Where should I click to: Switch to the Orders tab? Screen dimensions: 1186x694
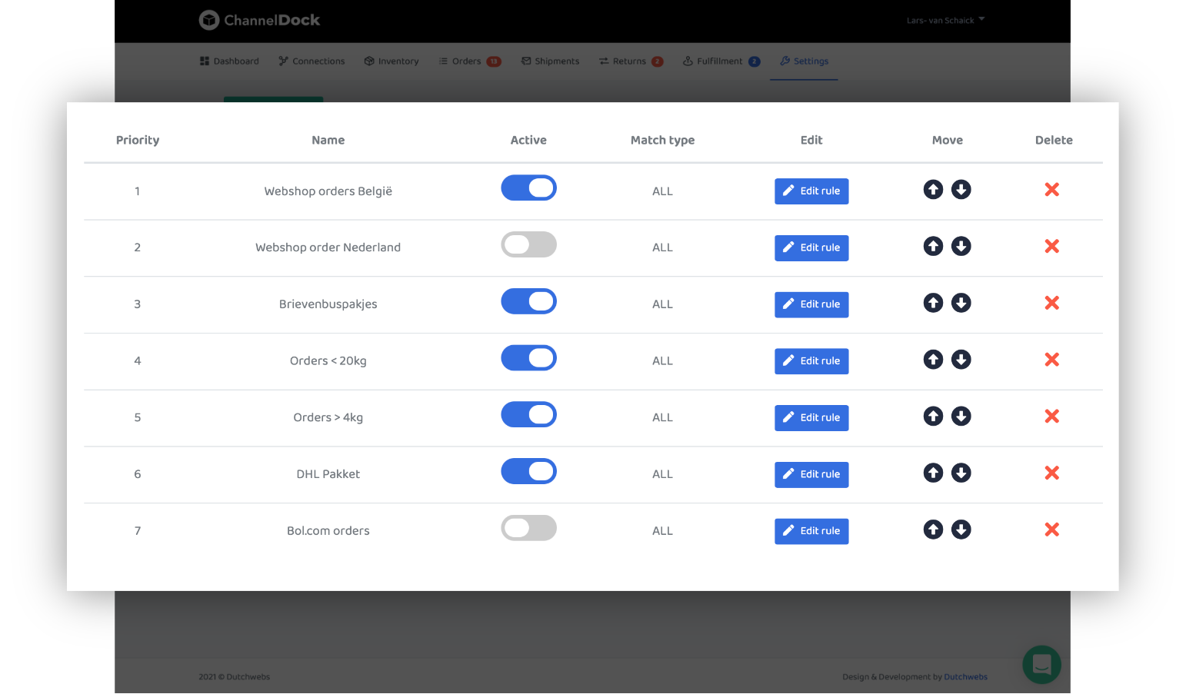coord(470,61)
